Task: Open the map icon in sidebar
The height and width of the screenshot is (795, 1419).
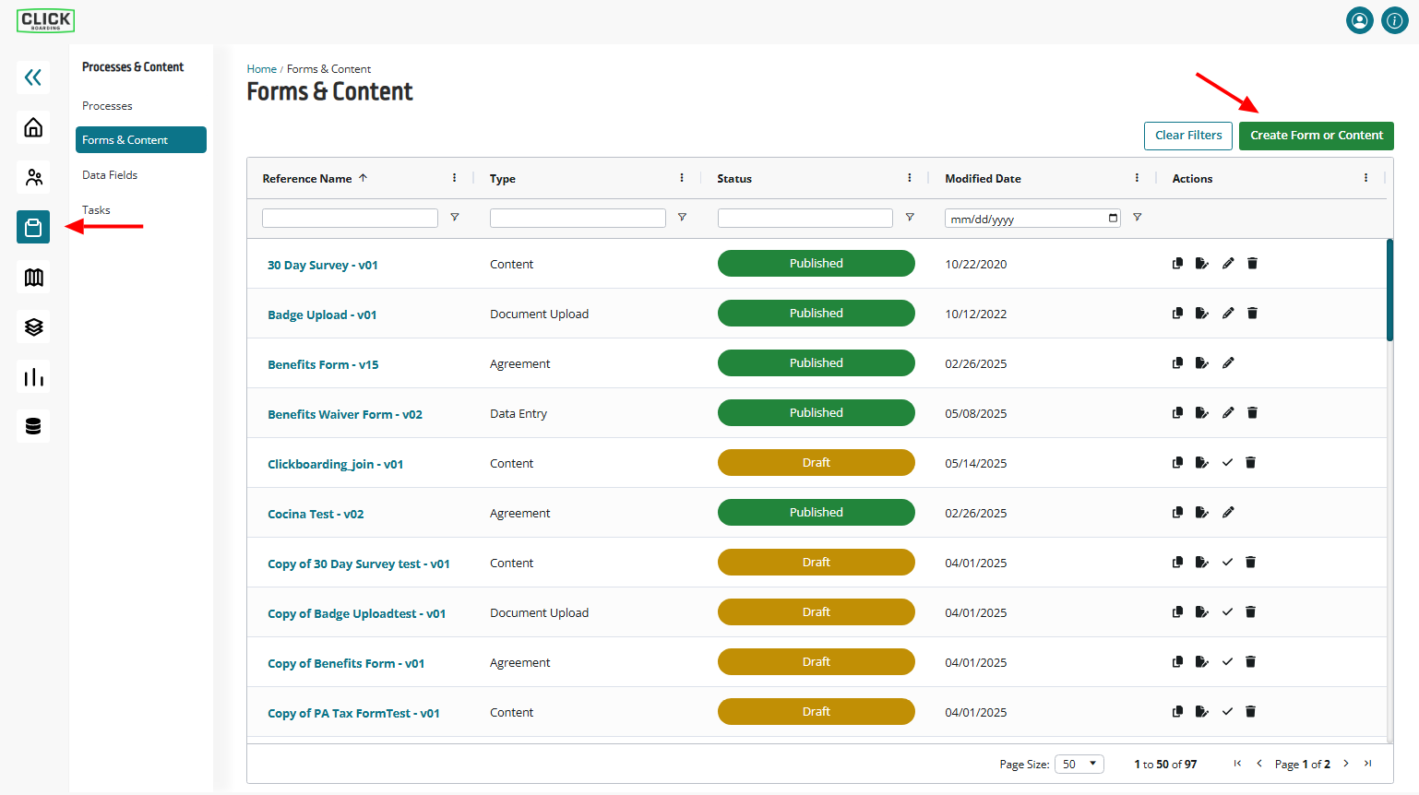Action: click(33, 277)
